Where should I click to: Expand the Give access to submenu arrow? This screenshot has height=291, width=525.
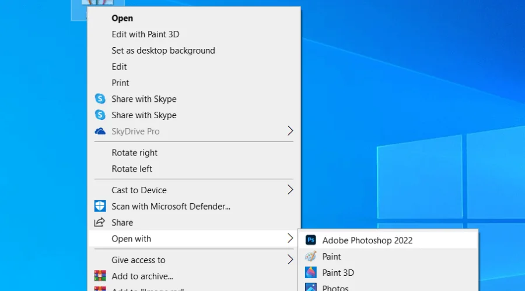click(x=290, y=260)
